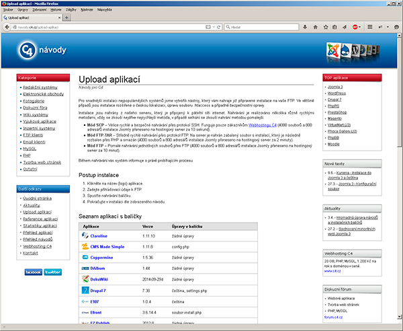Open the Claroline application link
This screenshot has width=403, height=331.
(x=99, y=236)
